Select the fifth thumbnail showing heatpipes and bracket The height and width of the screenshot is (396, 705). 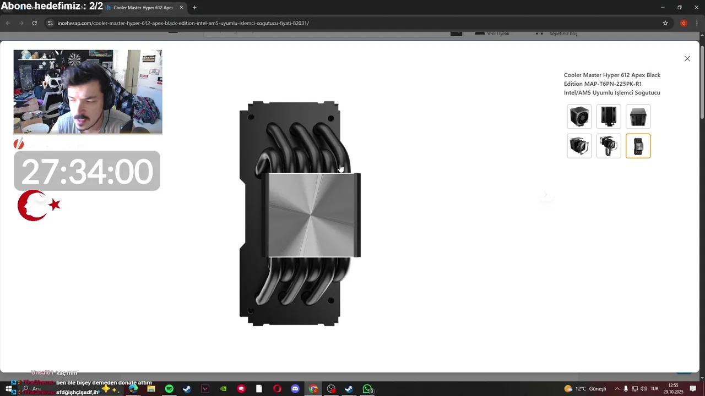click(x=609, y=146)
